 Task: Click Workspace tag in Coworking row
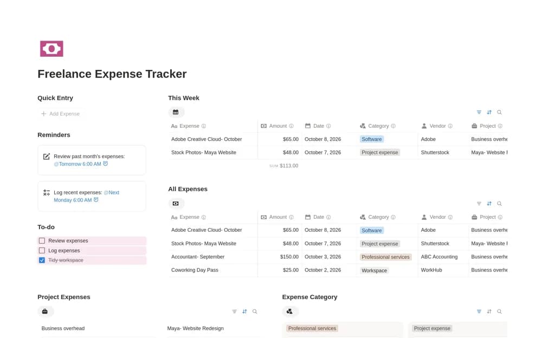[374, 270]
